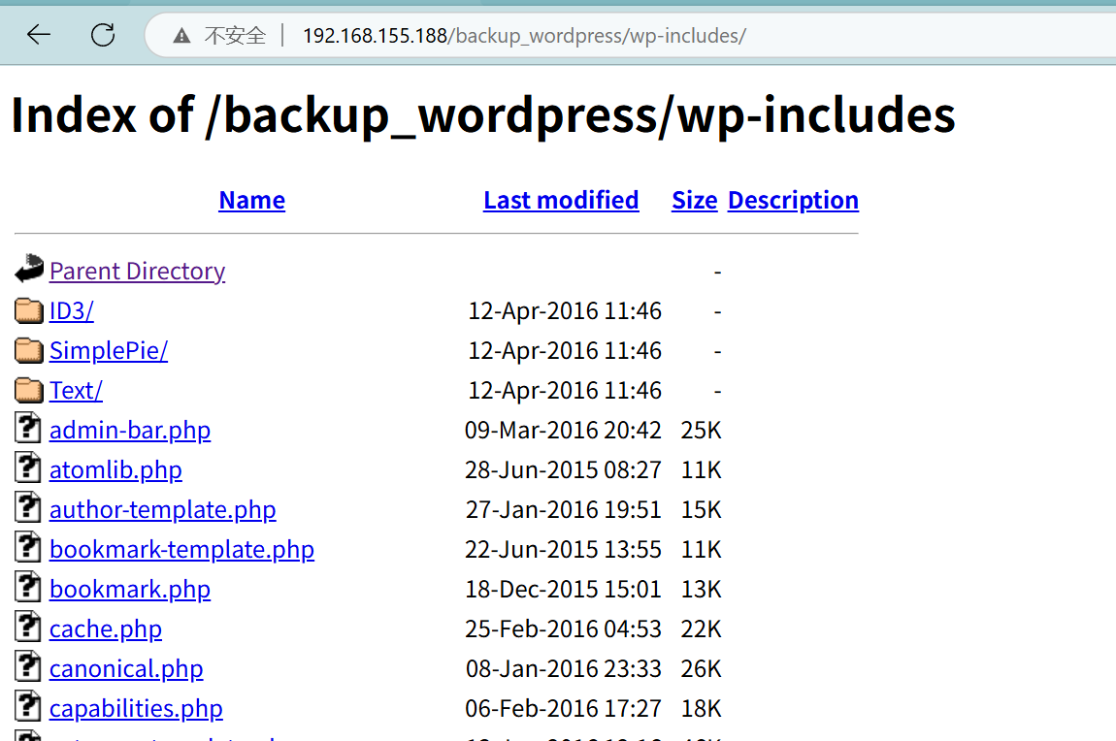Click the page heading Index of /backup_wordpress/wp-includes
The image size is (1116, 741).
coord(483,115)
